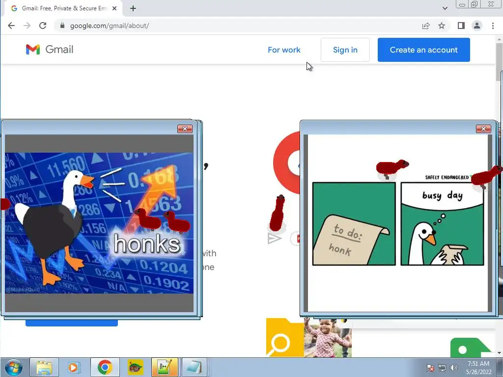Click the network tray icon
Screen dimensions: 503x377
[442, 368]
